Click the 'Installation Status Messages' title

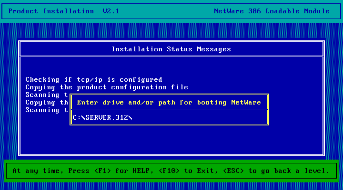click(171, 49)
